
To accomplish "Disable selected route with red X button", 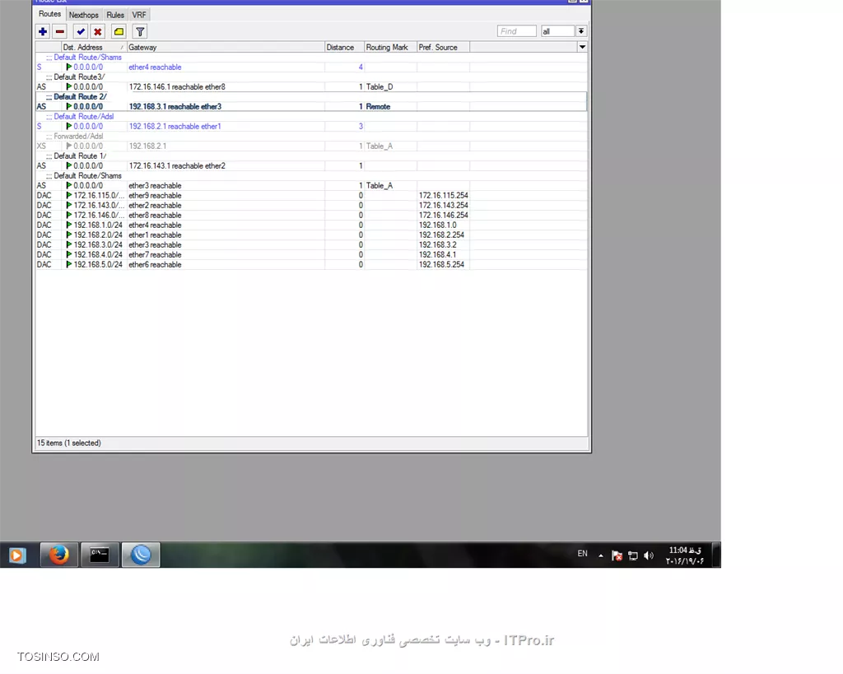I will point(98,32).
